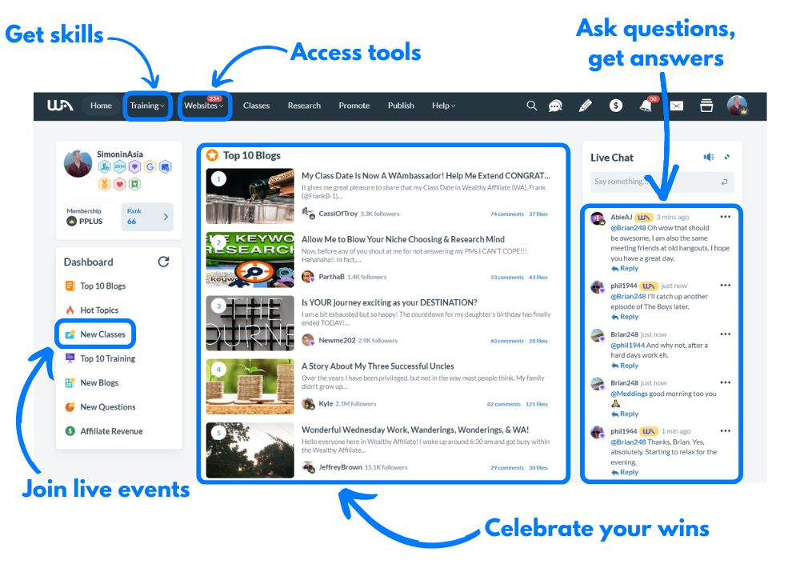Open options dots on phil1944 'just now' message
Viewport: 800px width, 576px height.
[725, 285]
